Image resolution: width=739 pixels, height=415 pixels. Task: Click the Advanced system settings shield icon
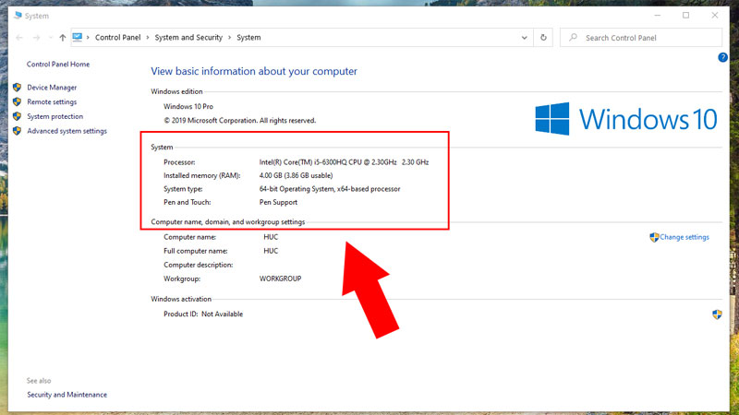coord(17,132)
